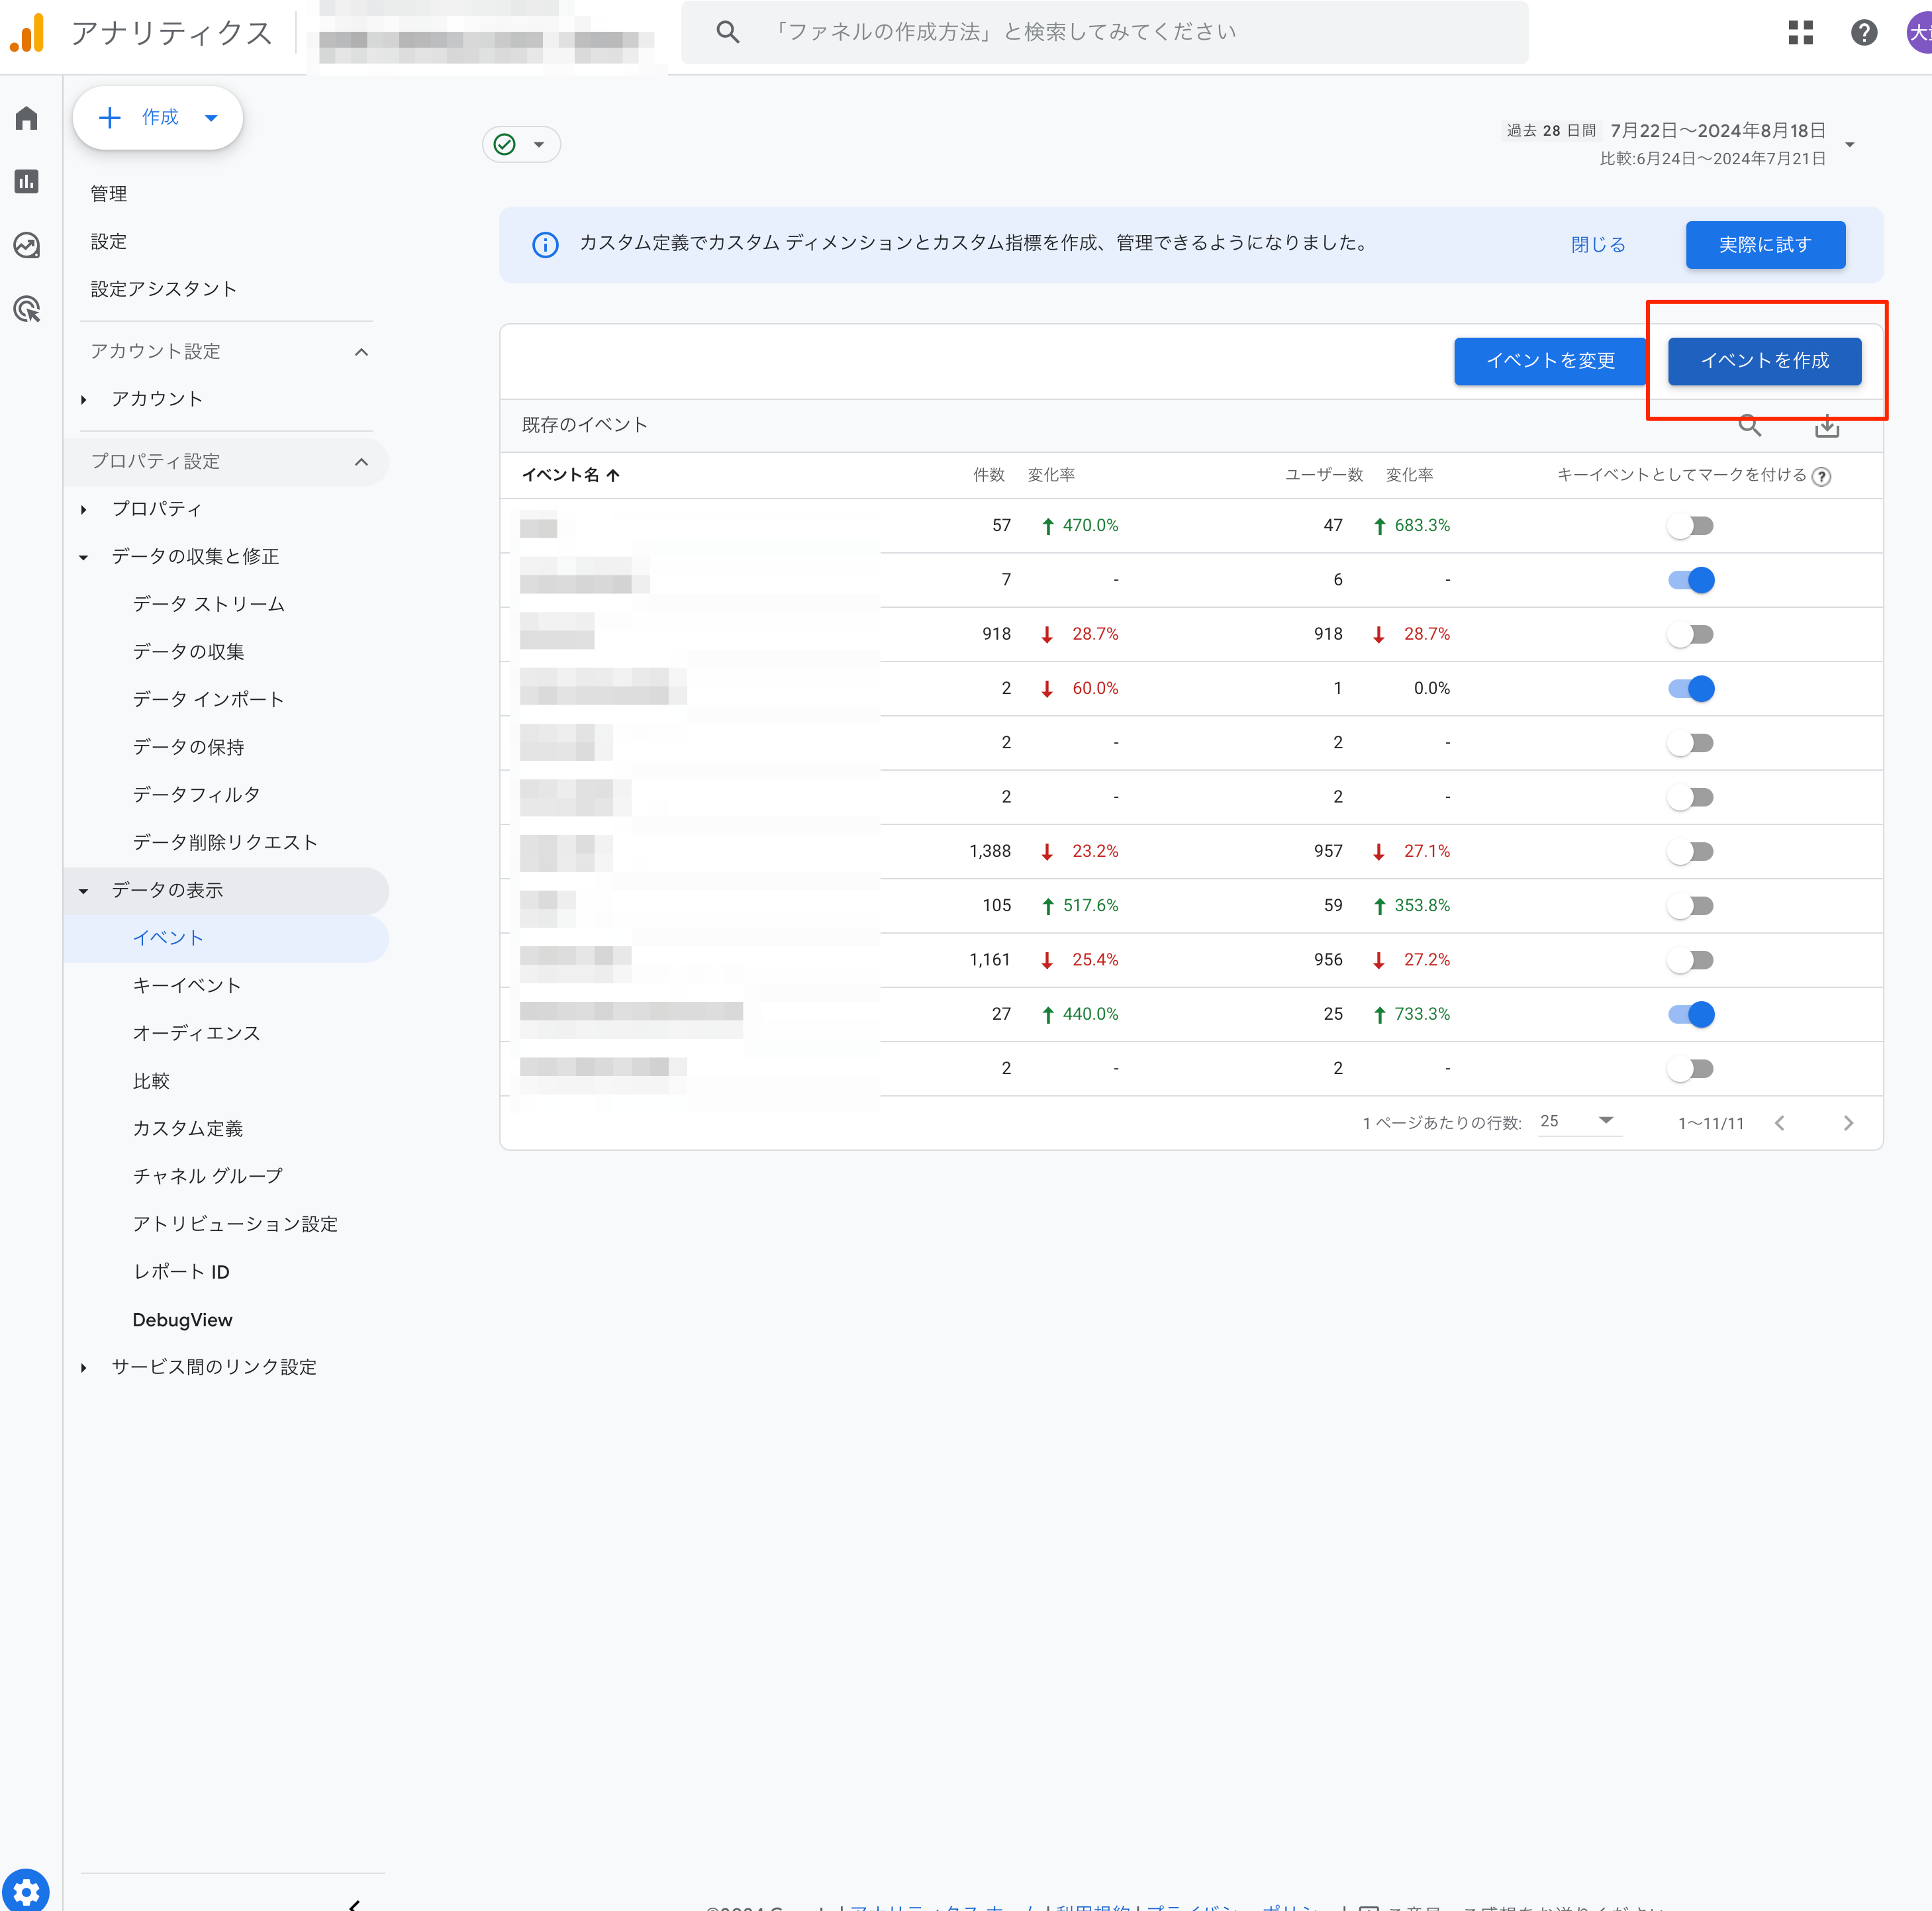Go to previous page of events table
Viewport: 1932px width, 1911px height.
(1779, 1123)
